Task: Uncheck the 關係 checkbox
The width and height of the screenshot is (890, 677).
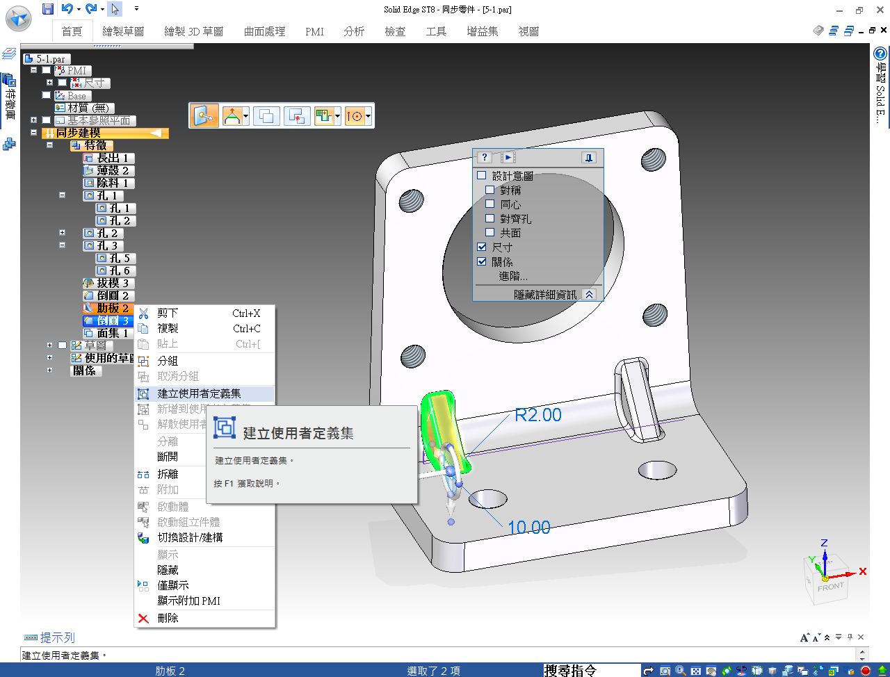Action: (x=481, y=261)
